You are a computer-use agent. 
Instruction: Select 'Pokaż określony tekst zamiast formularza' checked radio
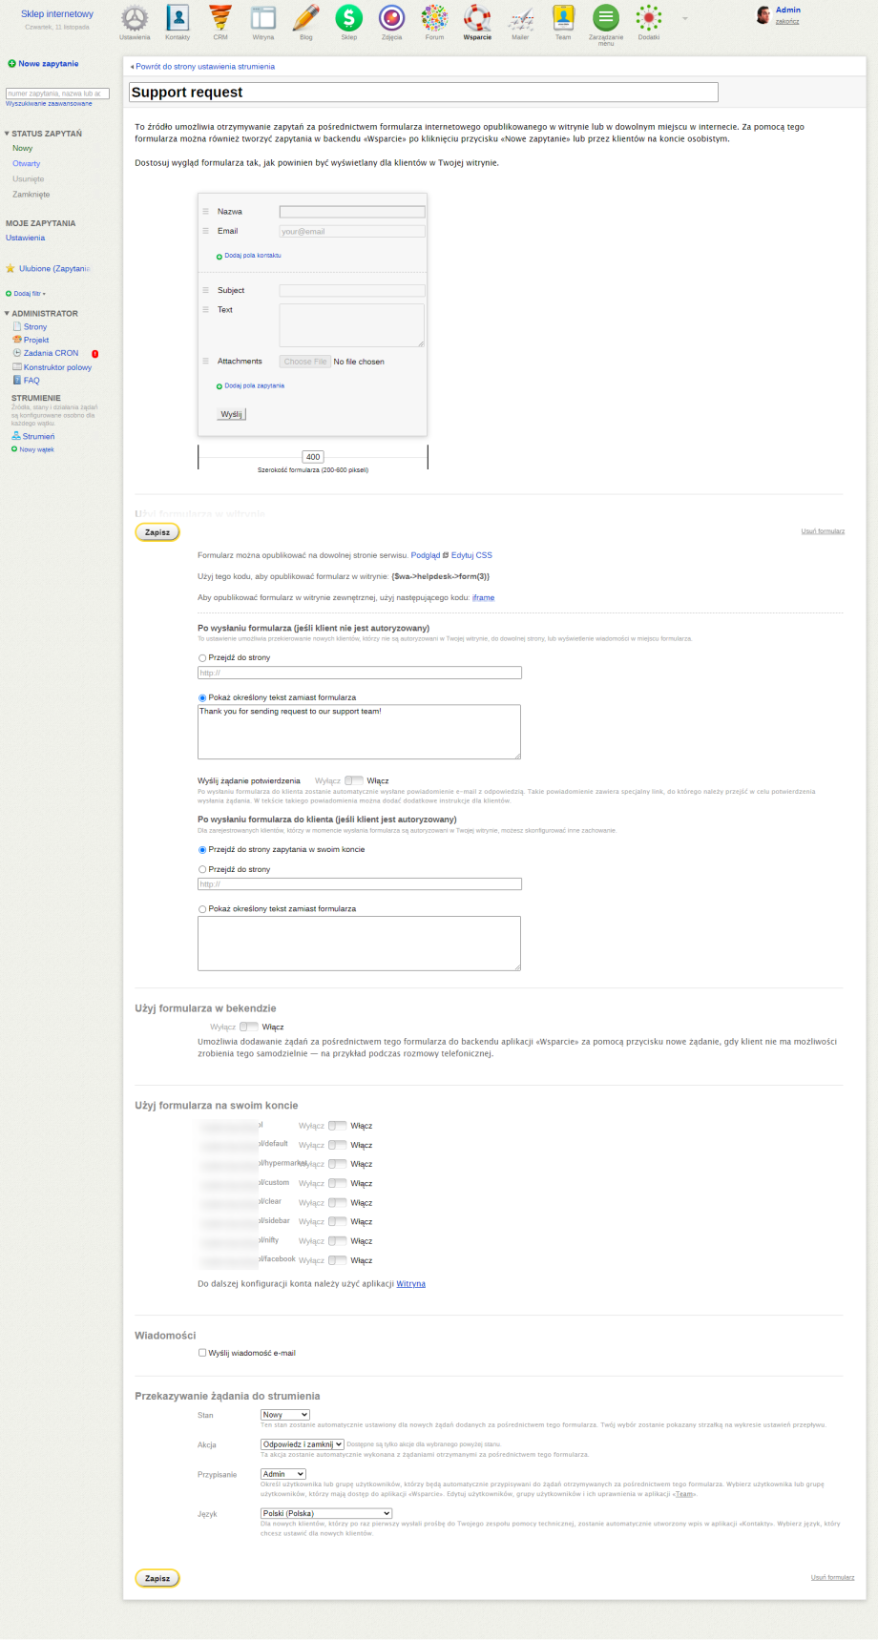(202, 698)
